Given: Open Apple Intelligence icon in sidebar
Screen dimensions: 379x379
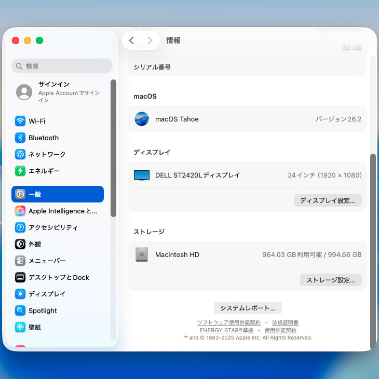Looking at the screenshot, I should (20, 211).
